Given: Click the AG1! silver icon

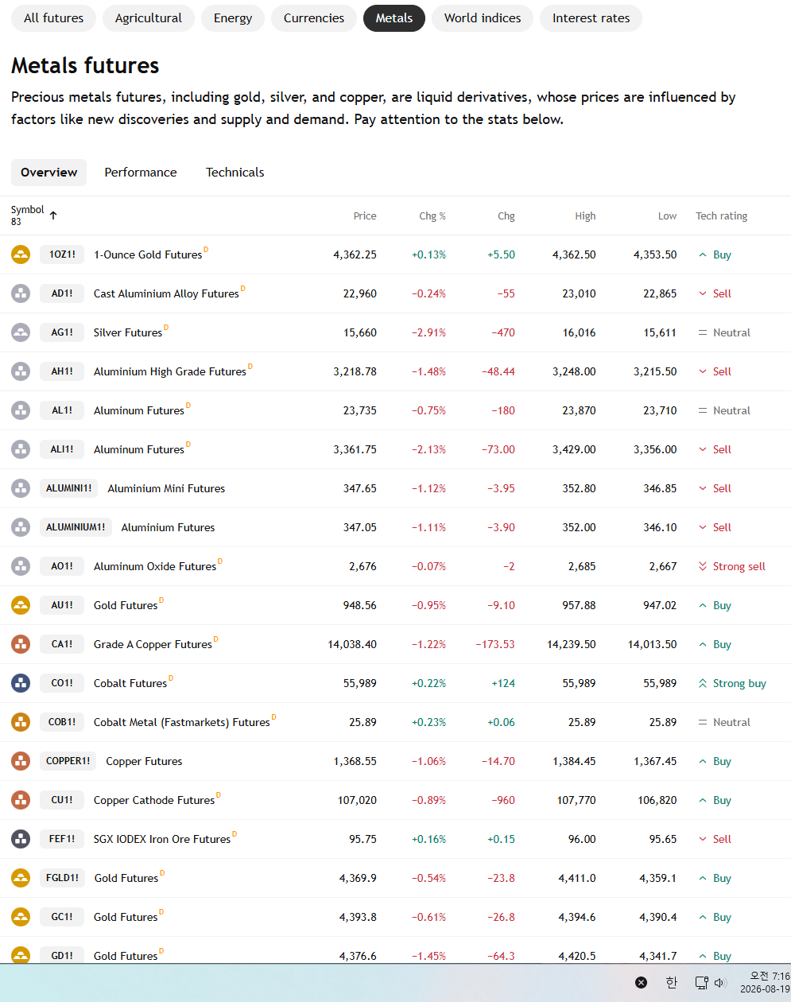Looking at the screenshot, I should click(21, 332).
